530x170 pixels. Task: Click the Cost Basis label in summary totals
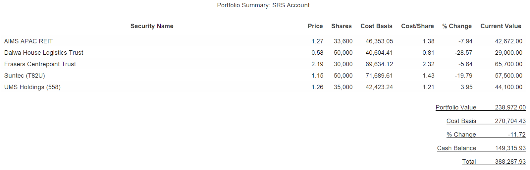coord(461,121)
